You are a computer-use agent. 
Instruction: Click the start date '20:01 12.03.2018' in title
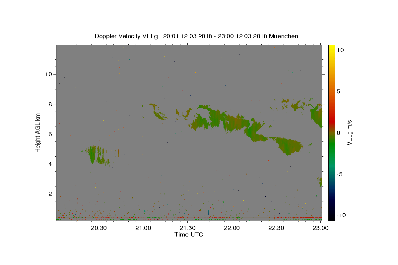pyautogui.click(x=187, y=36)
